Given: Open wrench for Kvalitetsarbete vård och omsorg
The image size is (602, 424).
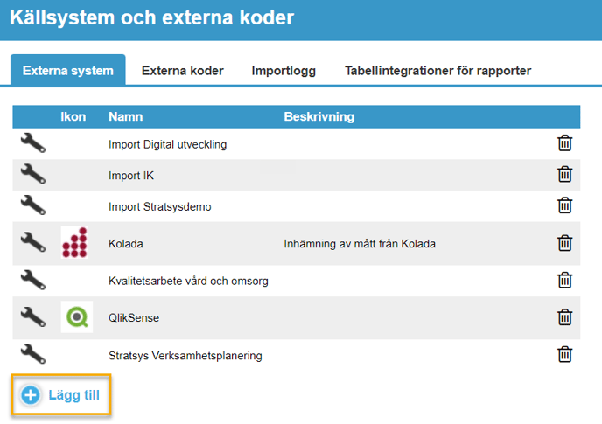Looking at the screenshot, I should 32,280.
